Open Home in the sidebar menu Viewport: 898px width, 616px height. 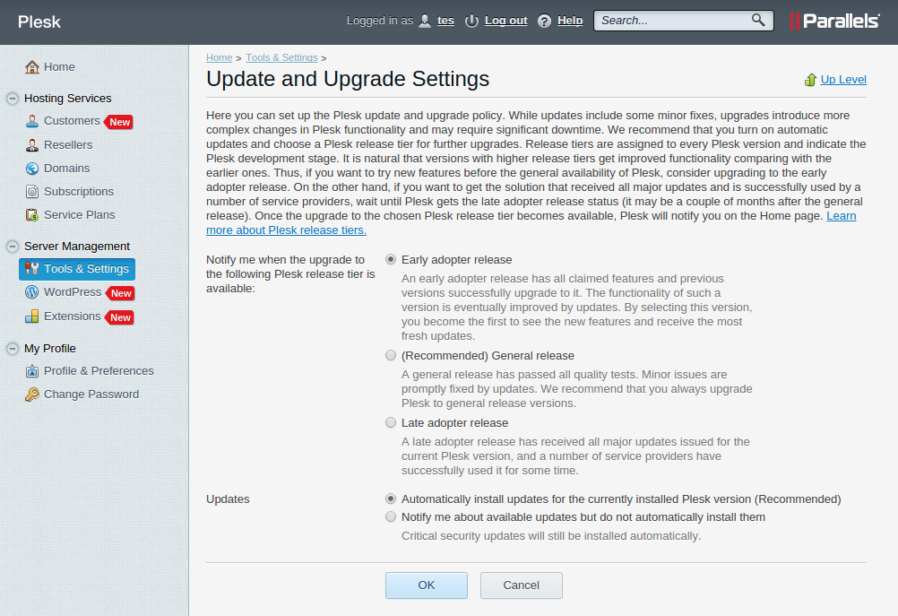point(59,67)
